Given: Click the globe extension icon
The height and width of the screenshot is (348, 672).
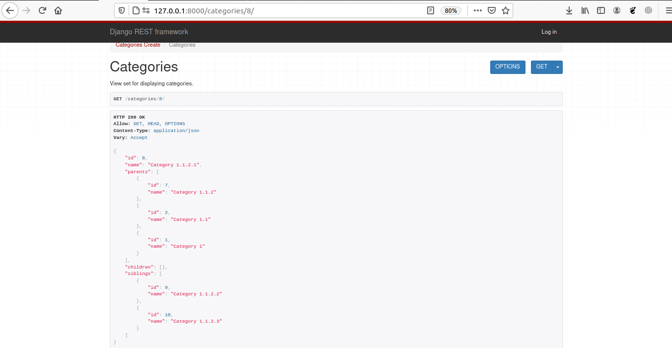Looking at the screenshot, I should (648, 10).
